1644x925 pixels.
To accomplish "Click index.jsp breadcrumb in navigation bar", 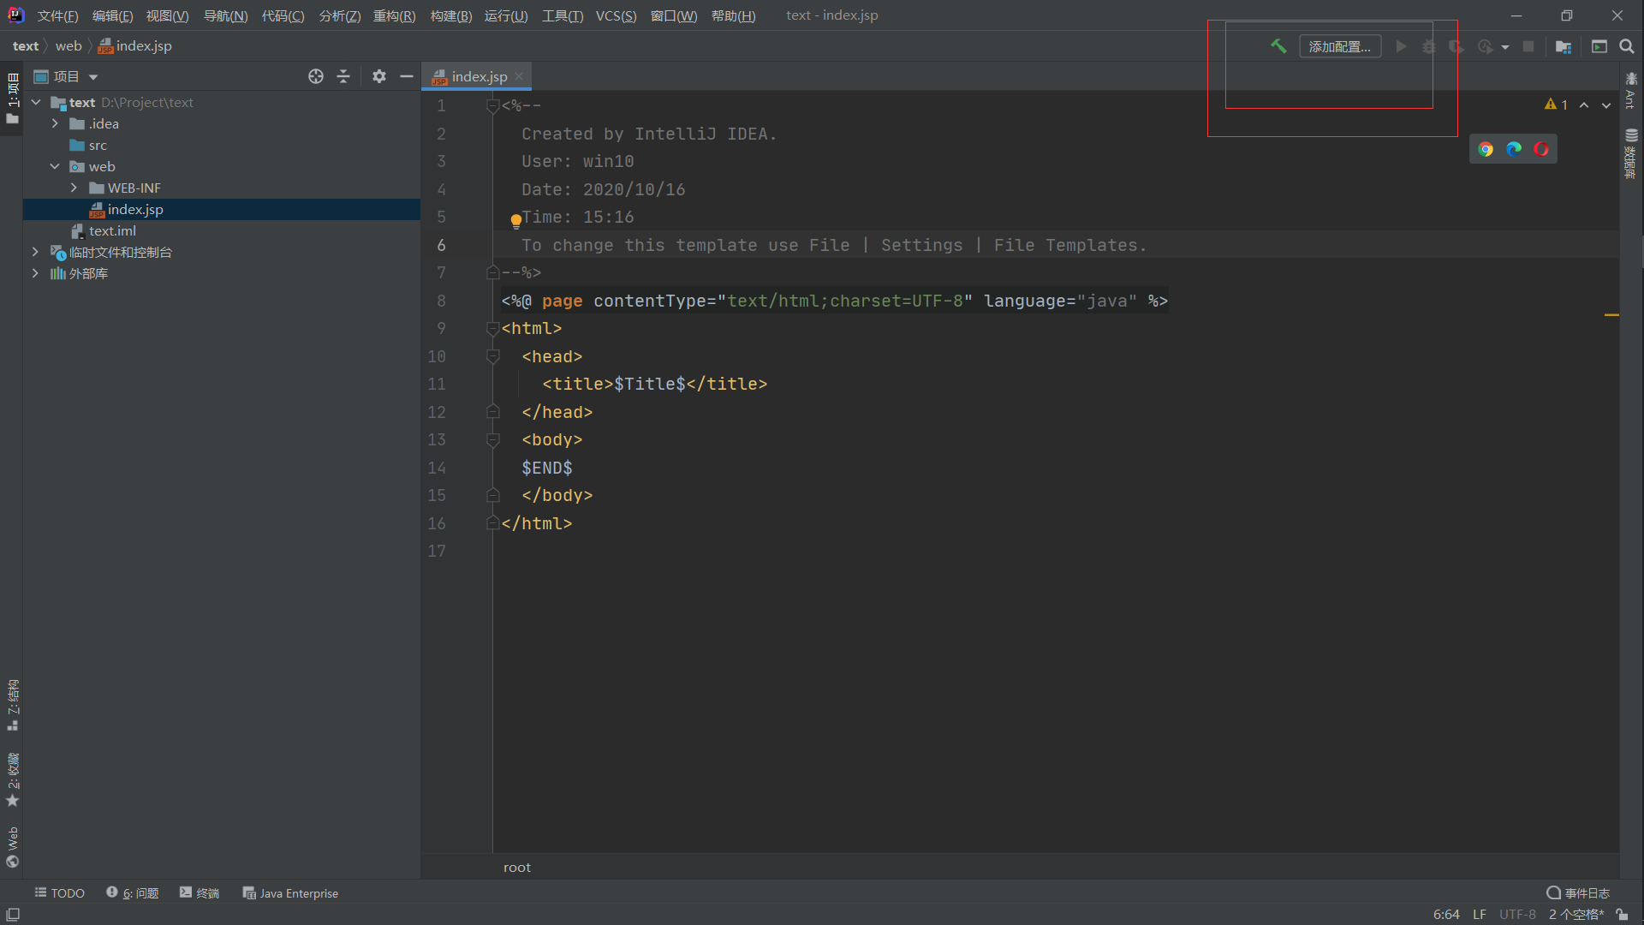I will (134, 46).
